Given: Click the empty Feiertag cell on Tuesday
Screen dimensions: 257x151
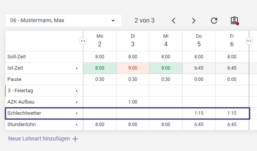Looking at the screenshot, I should [133, 91].
